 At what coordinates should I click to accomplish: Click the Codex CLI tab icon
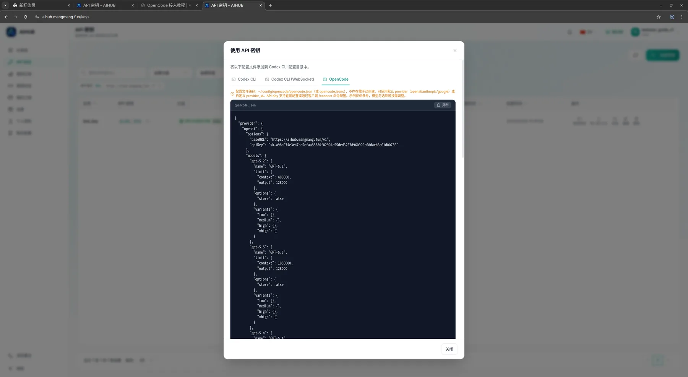click(x=234, y=79)
